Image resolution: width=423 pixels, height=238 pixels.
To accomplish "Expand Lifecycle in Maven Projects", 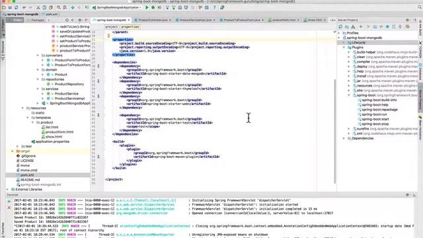I will pyautogui.click(x=344, y=42).
